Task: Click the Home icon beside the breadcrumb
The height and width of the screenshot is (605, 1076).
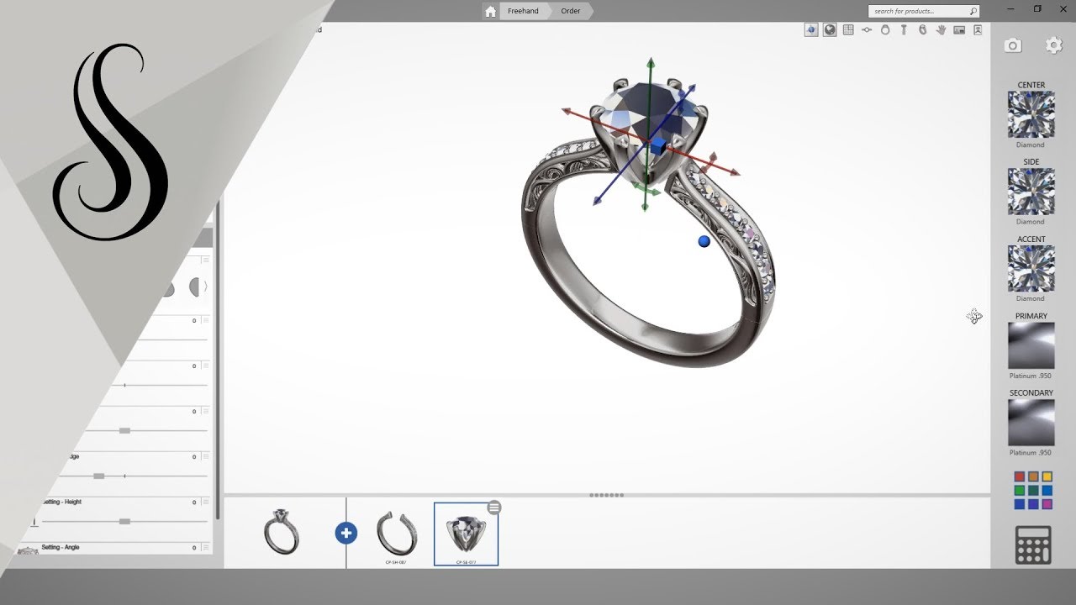Action: [490, 11]
